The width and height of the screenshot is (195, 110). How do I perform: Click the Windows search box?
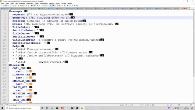[x=22, y=108]
